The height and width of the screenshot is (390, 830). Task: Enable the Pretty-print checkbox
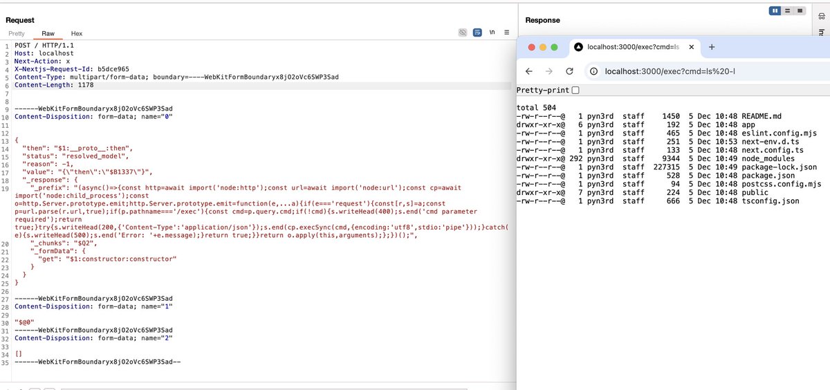point(576,91)
